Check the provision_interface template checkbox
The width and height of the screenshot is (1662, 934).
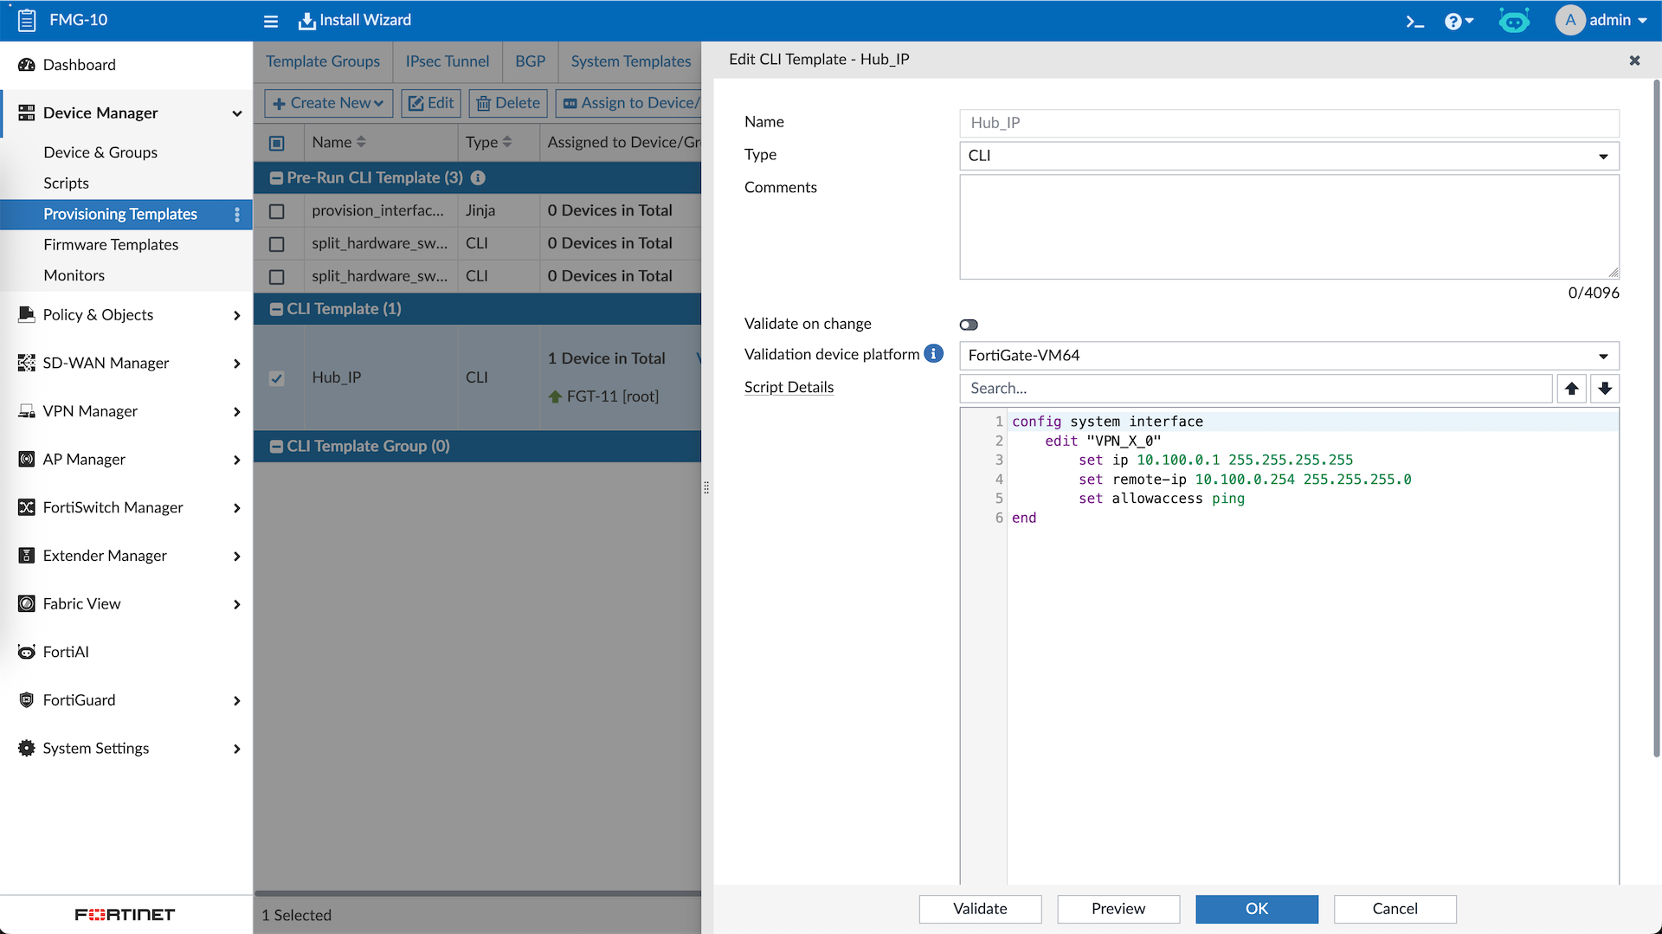tap(277, 211)
